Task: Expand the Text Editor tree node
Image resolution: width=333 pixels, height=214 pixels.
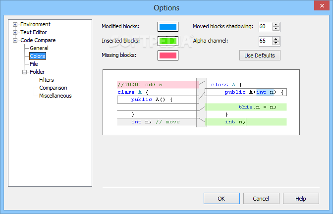Action: pyautogui.click(x=15, y=33)
